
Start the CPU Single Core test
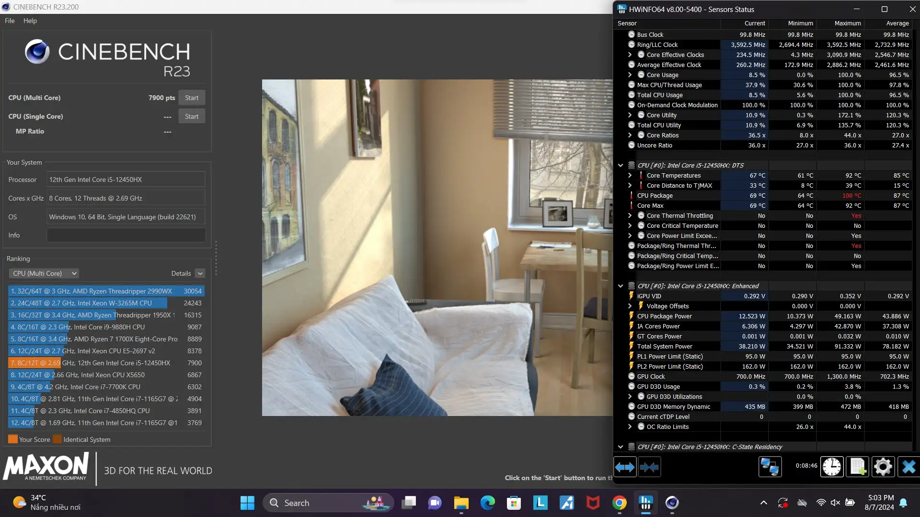[192, 116]
